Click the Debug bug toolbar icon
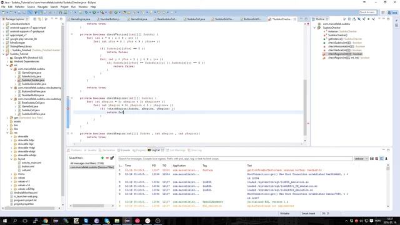Viewport: 400px width, 225px height. tap(86, 12)
